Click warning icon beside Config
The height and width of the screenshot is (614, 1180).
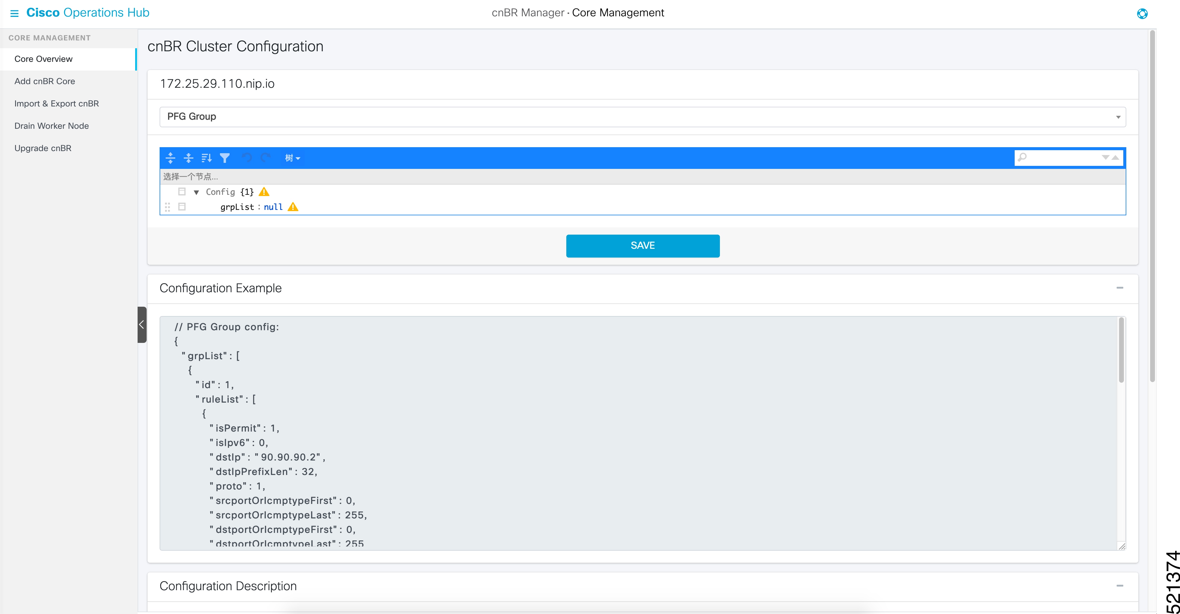coord(264,192)
